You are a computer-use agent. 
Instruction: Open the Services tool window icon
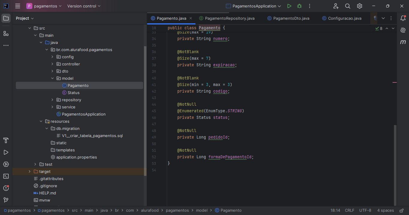[x=6, y=164]
